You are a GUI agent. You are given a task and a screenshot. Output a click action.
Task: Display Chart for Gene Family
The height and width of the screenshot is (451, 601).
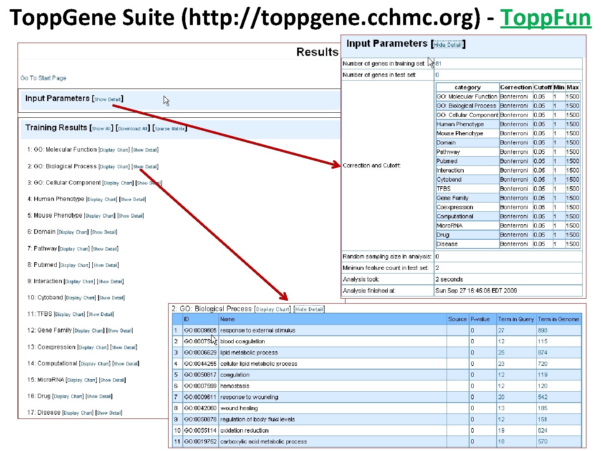pos(88,331)
